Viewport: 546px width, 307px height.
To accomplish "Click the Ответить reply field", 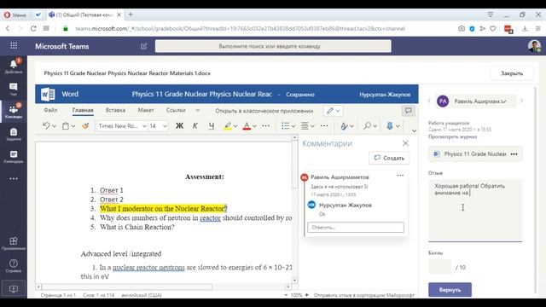I will (x=356, y=228).
